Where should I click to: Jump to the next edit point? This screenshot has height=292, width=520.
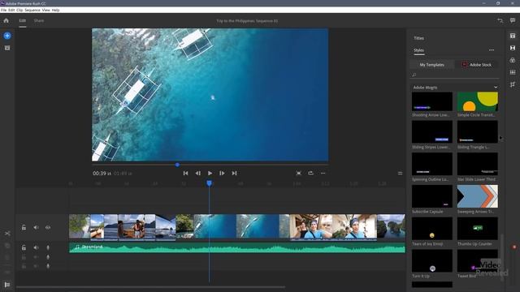[x=234, y=173]
